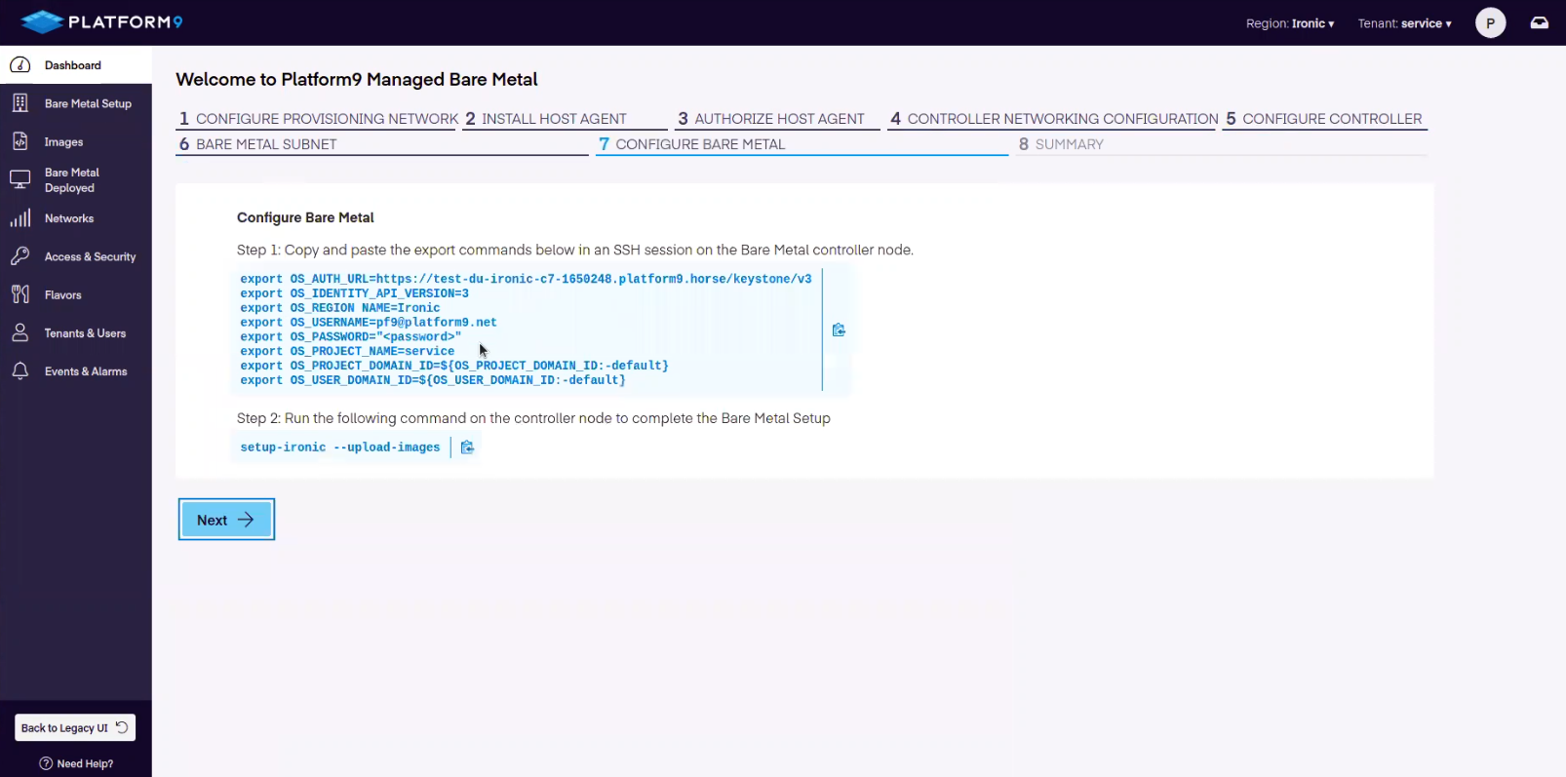
Task: Expand the Region Ironic dropdown
Action: click(x=1290, y=23)
